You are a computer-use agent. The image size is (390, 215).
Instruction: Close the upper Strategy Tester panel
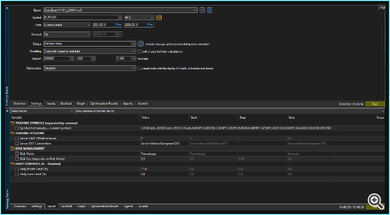(7, 8)
